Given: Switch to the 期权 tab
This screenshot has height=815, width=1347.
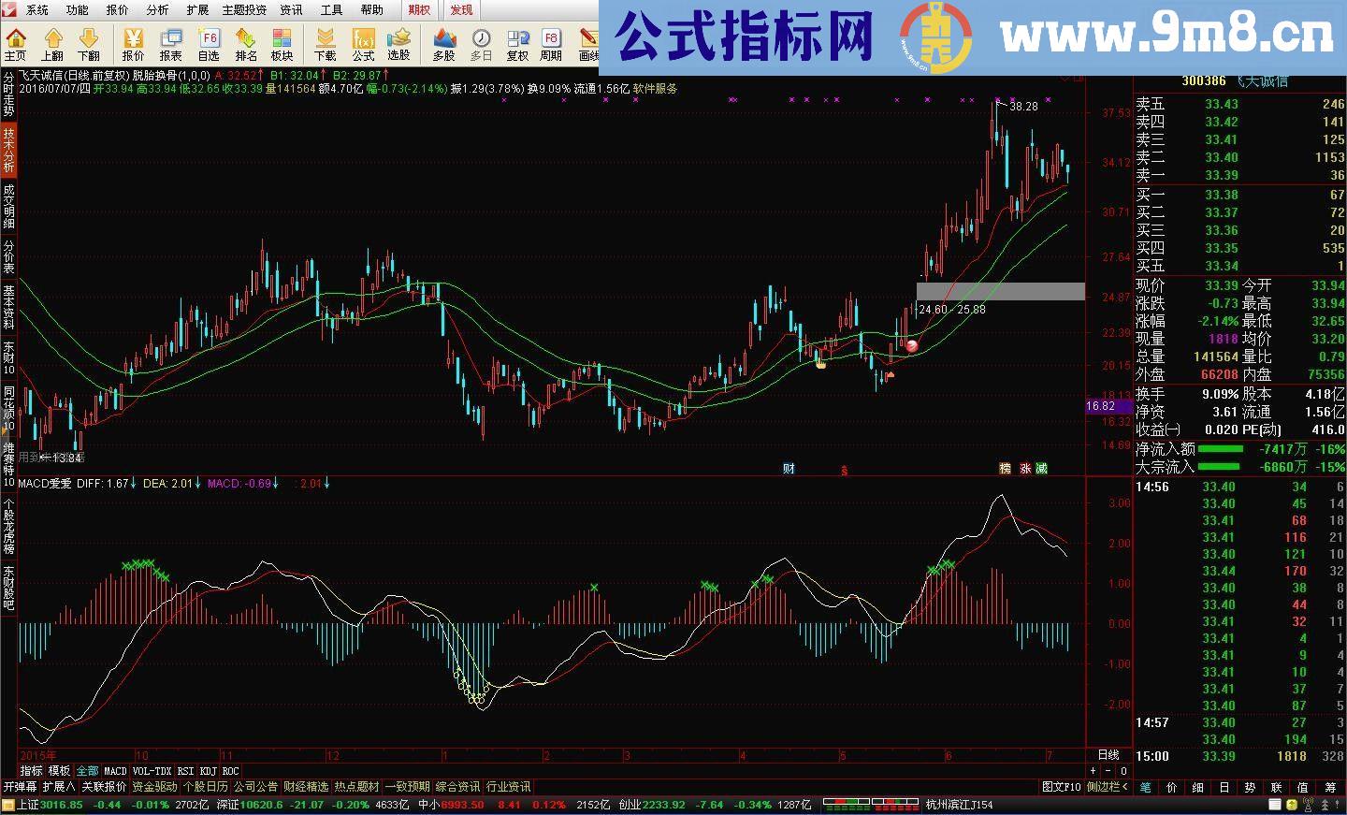Looking at the screenshot, I should (419, 9).
